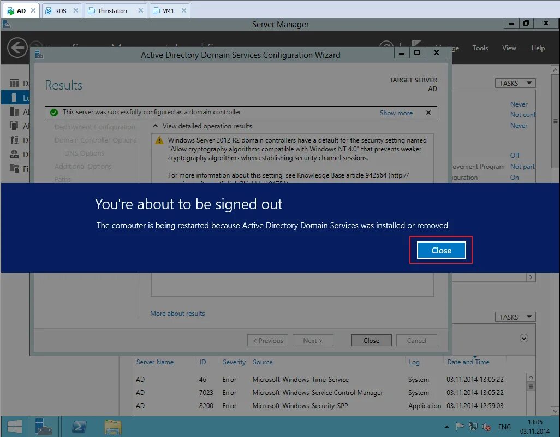Click the properties panel right scroll arrow

tap(531, 277)
